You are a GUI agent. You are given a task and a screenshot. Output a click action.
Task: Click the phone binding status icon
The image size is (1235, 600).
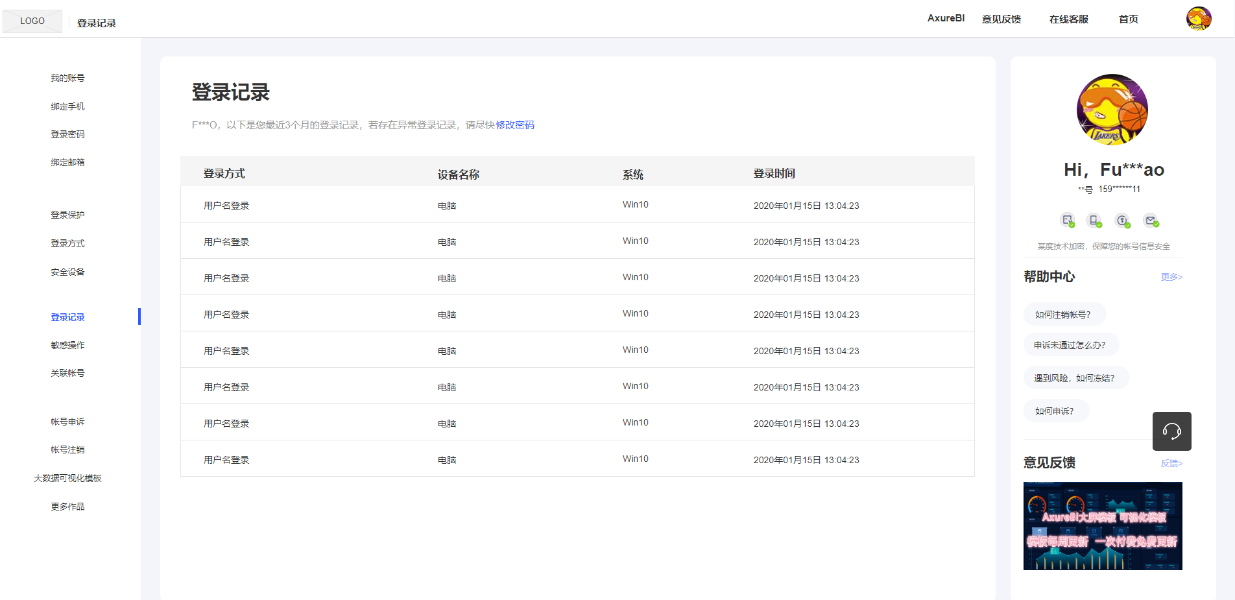click(1095, 221)
